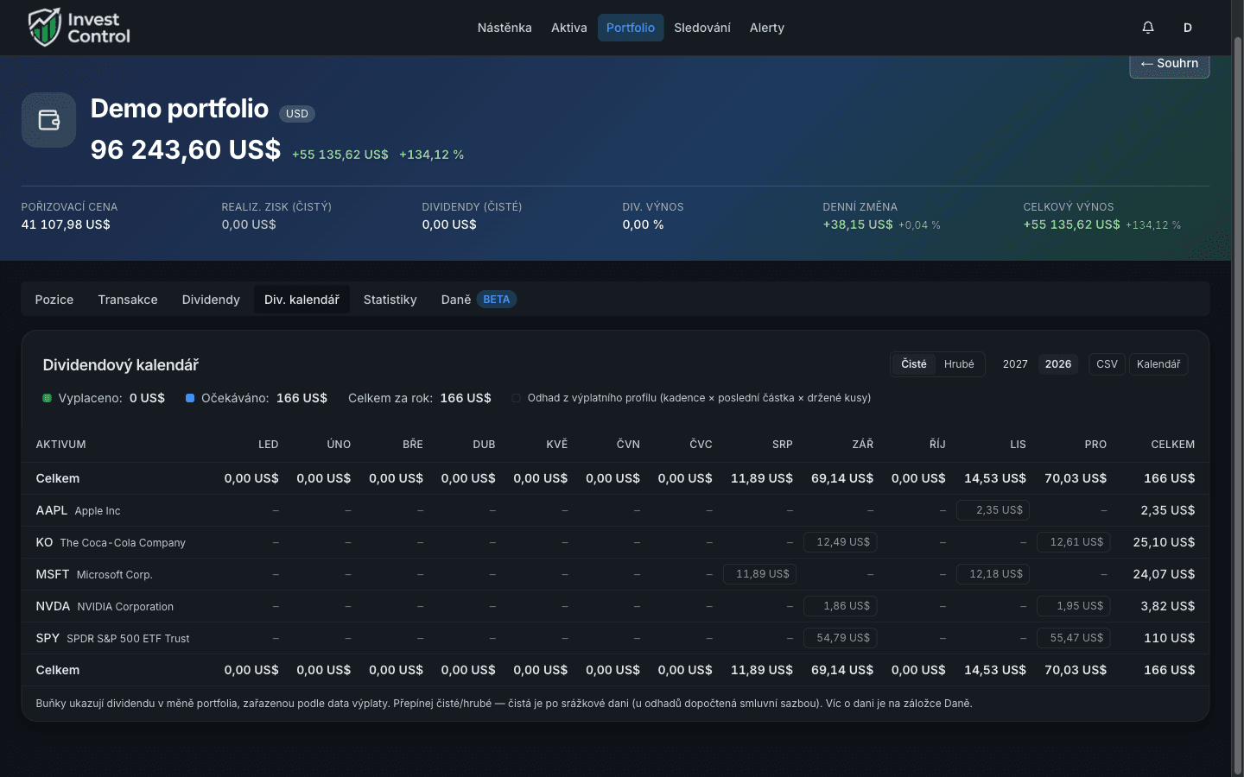Click the ZÁŘ column header
The height and width of the screenshot is (777, 1244).
click(x=863, y=445)
